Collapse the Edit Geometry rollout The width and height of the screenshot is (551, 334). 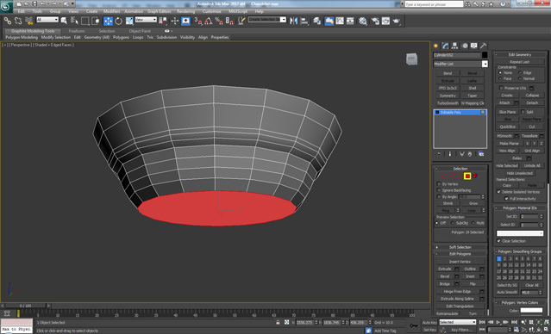pos(520,55)
